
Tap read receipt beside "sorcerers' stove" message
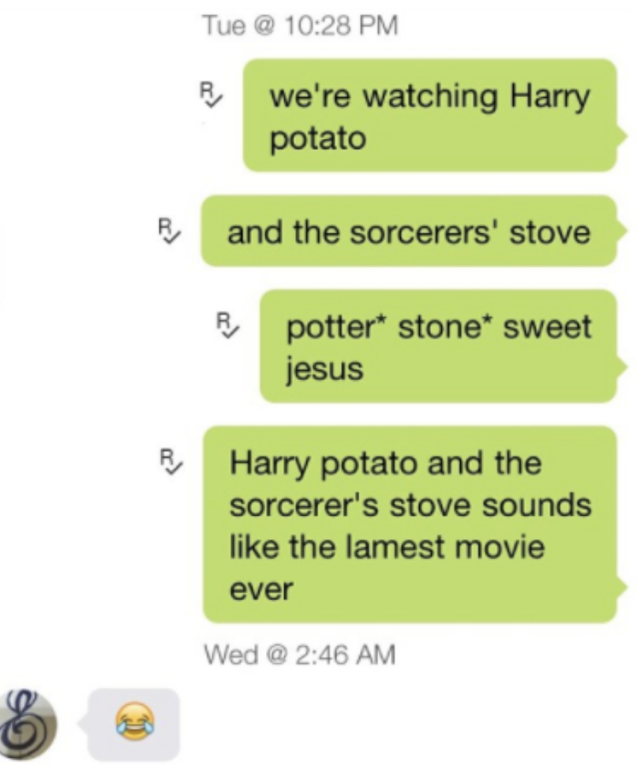(170, 231)
